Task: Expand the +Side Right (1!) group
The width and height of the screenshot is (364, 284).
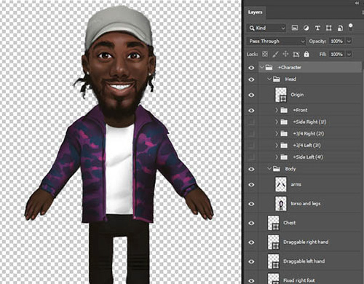Action: point(277,122)
